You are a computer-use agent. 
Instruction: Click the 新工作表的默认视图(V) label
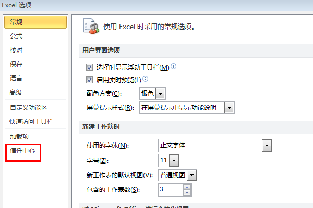[x=119, y=175]
